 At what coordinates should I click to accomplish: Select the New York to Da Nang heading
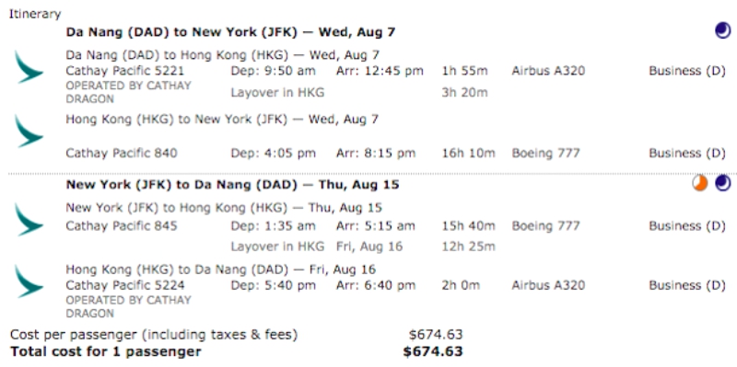coord(232,185)
